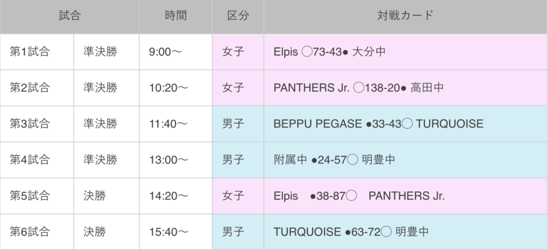
Task: Click the 9:00〜 time cell
Action: pos(165,52)
